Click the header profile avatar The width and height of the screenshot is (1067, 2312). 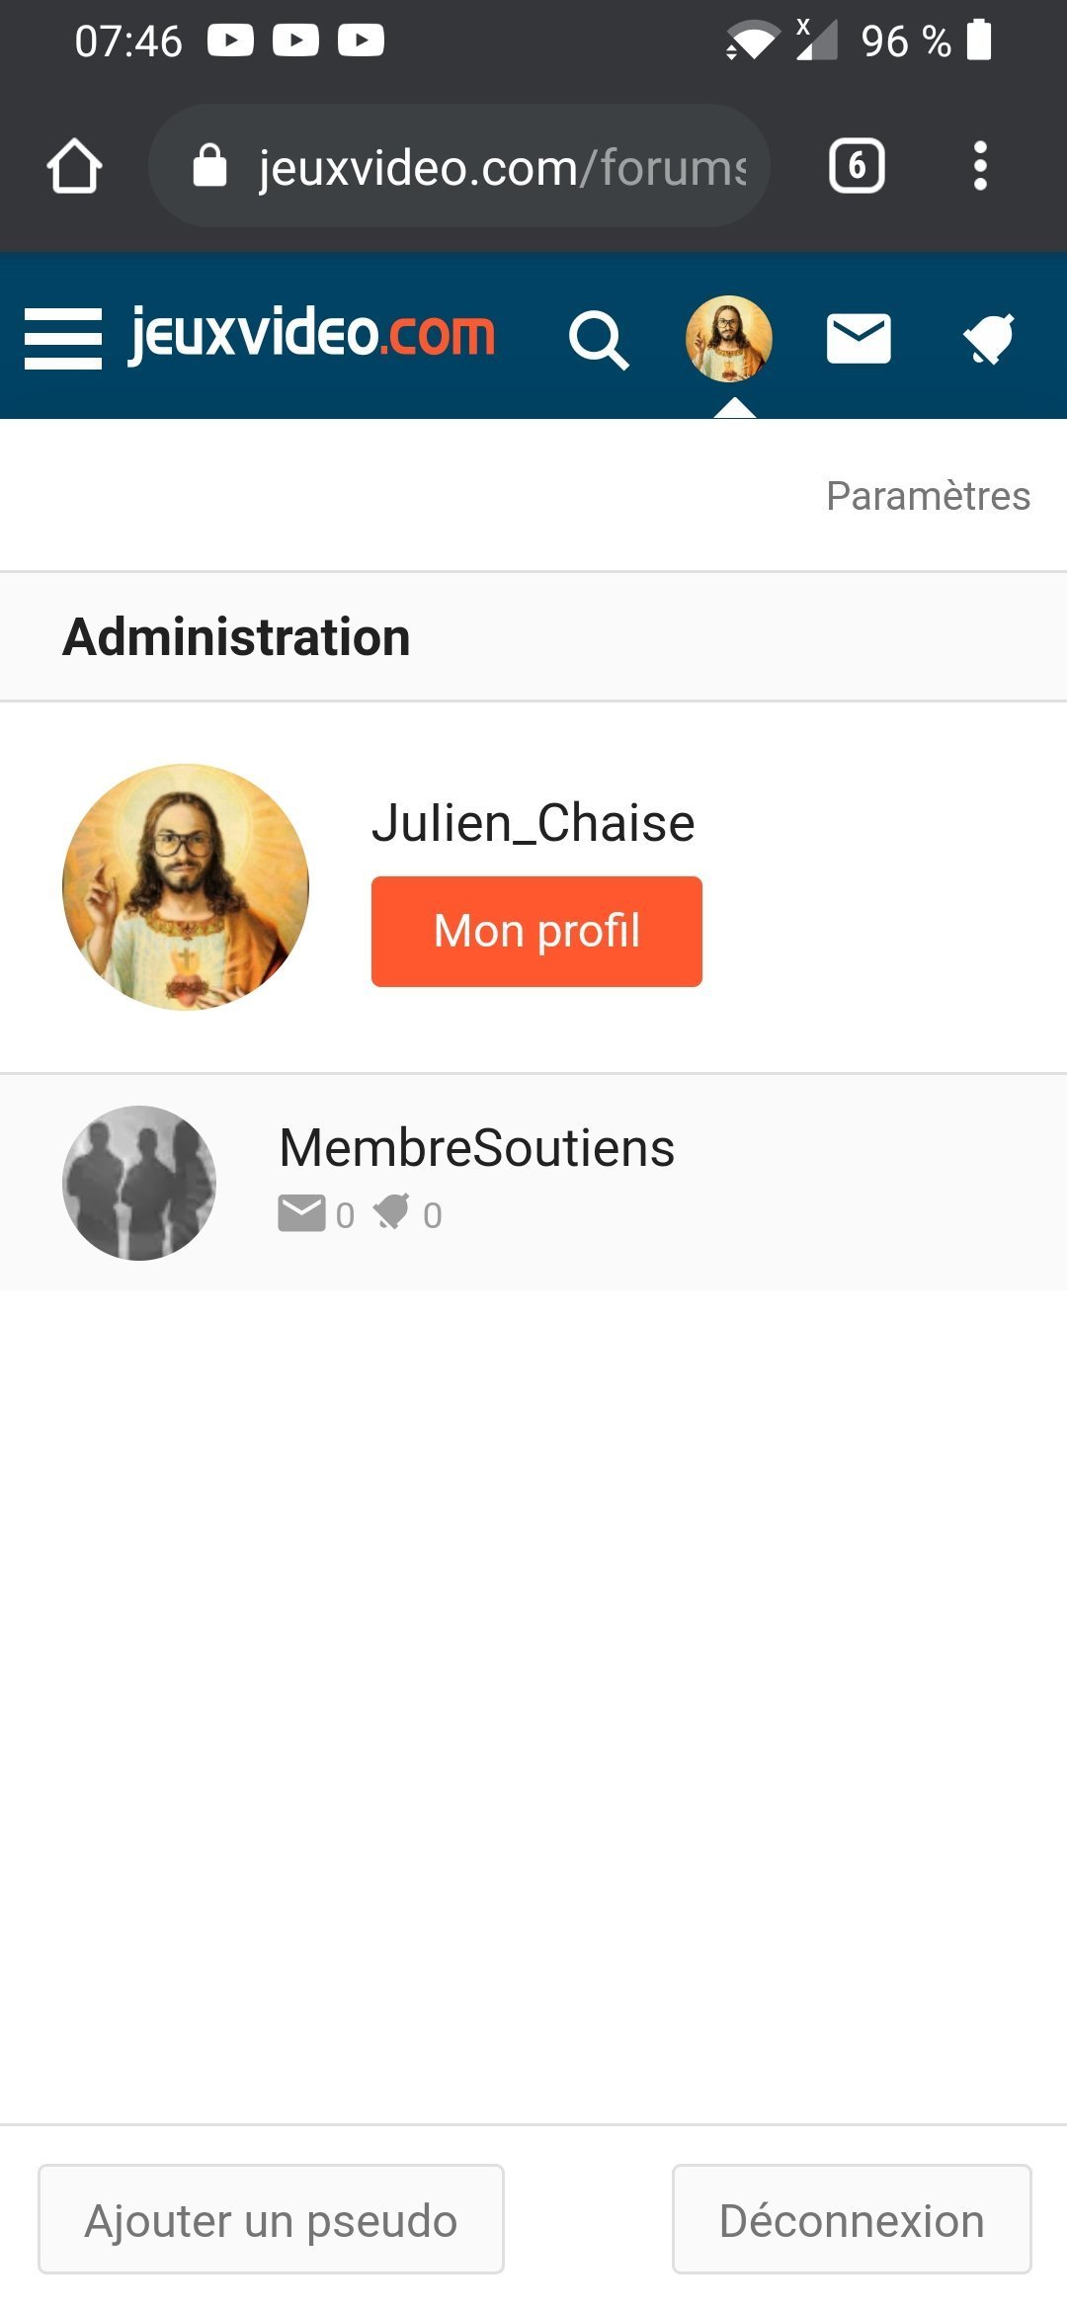pyautogui.click(x=729, y=338)
